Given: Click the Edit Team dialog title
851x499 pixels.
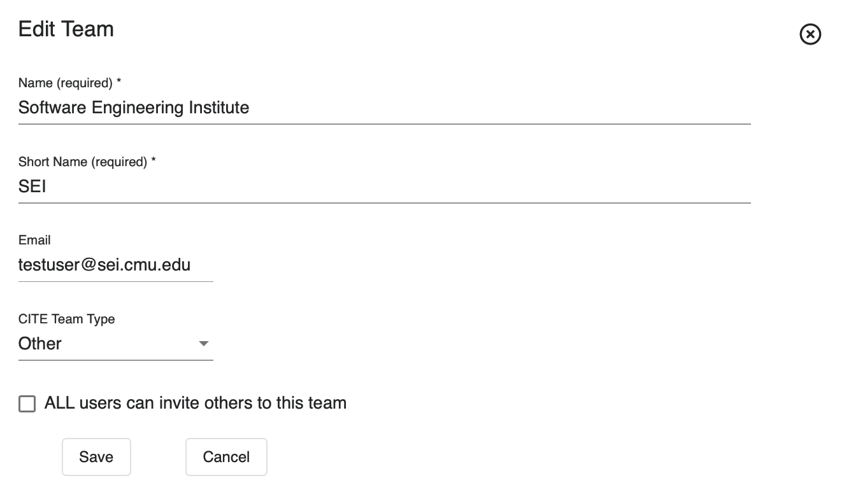Looking at the screenshot, I should 66,29.
